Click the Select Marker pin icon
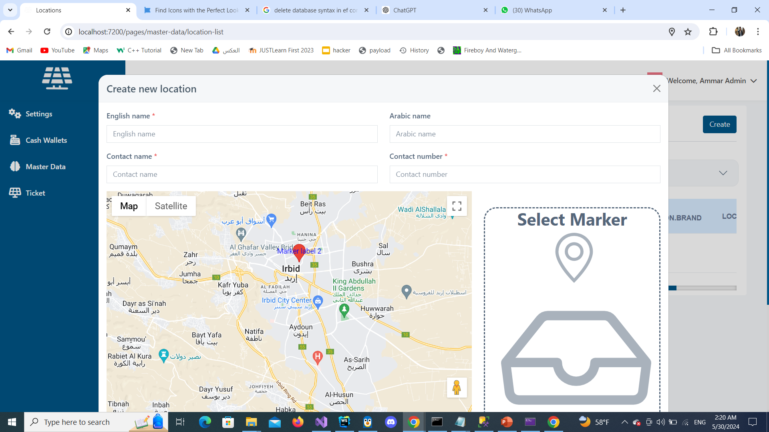 pos(574,257)
